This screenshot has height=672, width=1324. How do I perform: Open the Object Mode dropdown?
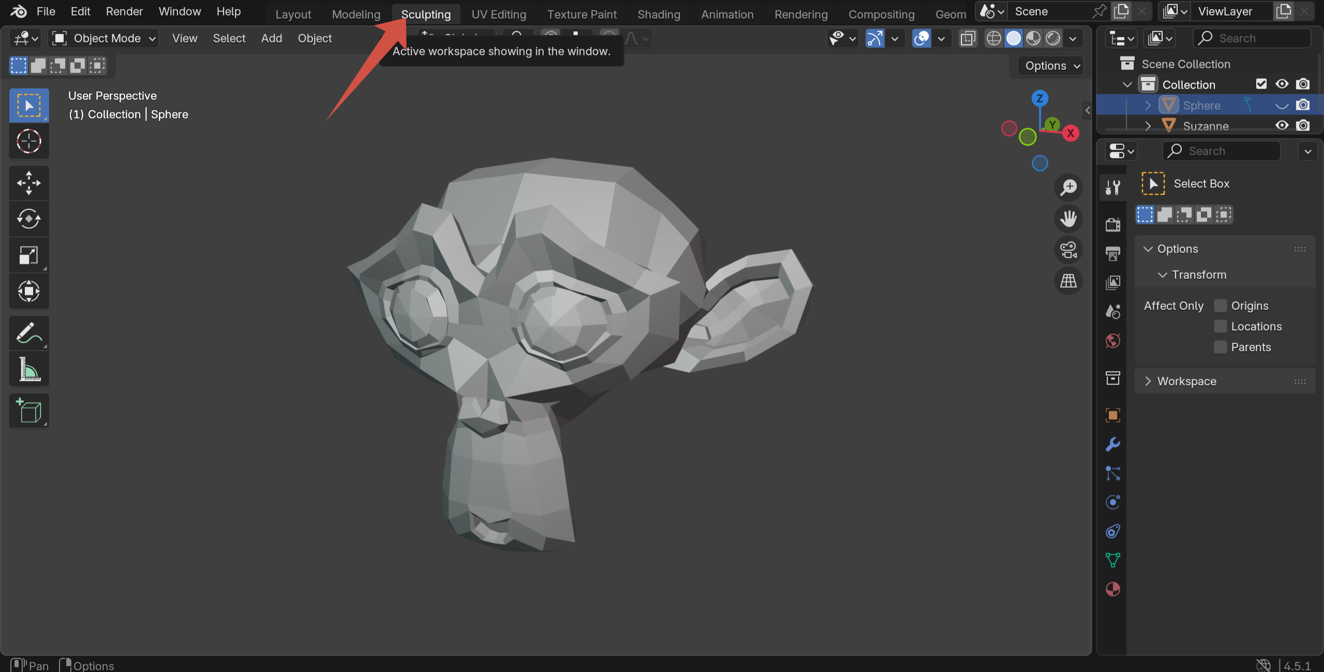click(x=103, y=38)
